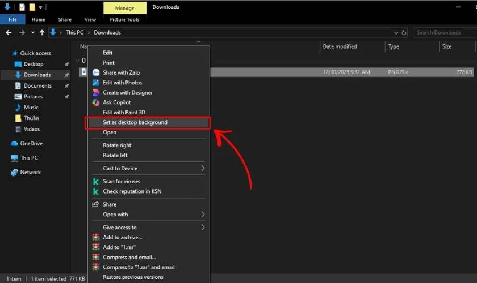The image size is (477, 283).
Task: Click the New folder icon in title bar
Action: pyautogui.click(x=32, y=7)
